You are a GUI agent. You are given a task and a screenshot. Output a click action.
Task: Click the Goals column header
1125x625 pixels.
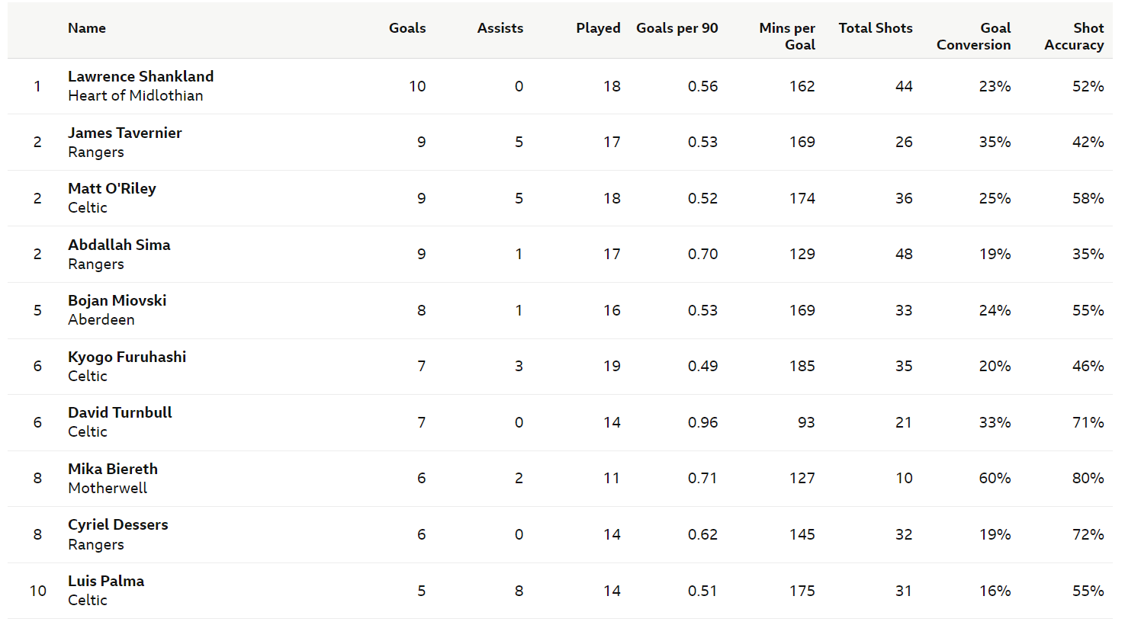[407, 28]
